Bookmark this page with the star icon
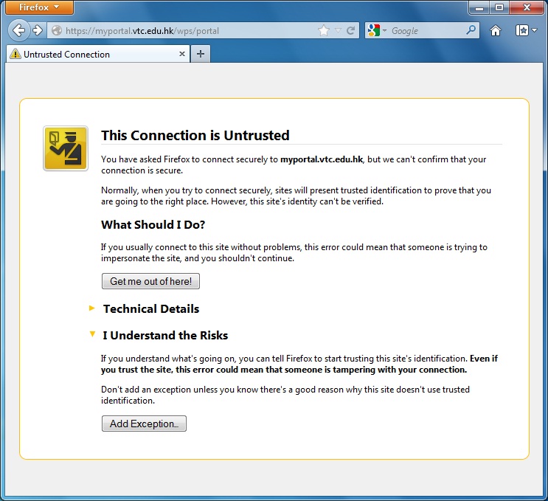 [x=324, y=31]
